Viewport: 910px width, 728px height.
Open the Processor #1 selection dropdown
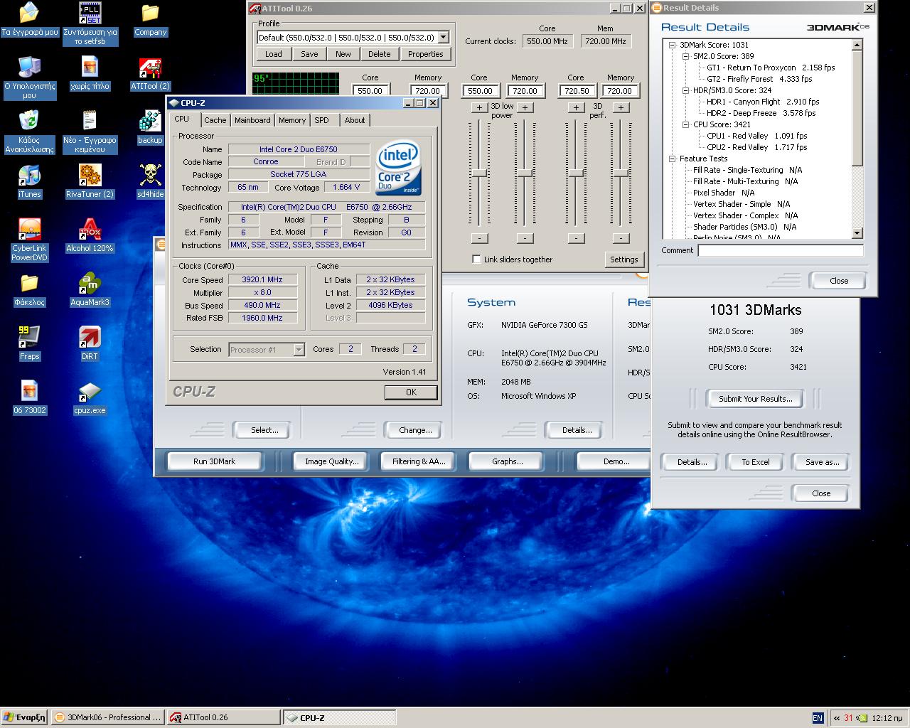pyautogui.click(x=299, y=349)
